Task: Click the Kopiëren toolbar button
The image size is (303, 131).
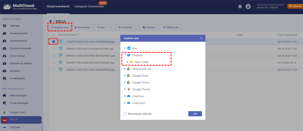Action: click(148, 27)
